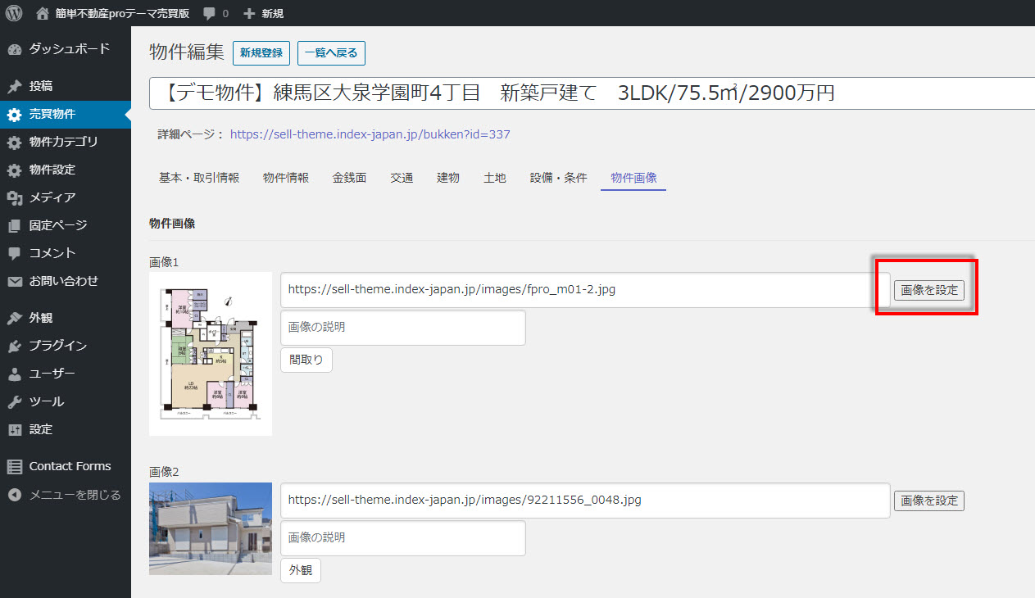The width and height of the screenshot is (1035, 598).
Task: Click the 画像の説明 field under 画像1
Action: pyautogui.click(x=402, y=328)
